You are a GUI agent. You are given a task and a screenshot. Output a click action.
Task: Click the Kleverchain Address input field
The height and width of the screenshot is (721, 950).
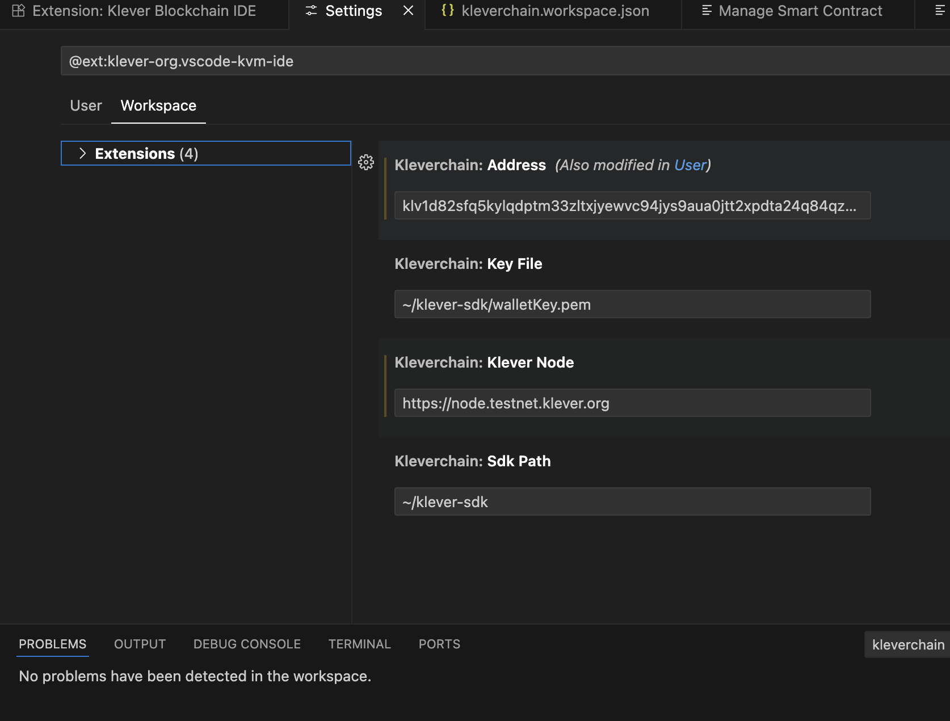pos(632,206)
